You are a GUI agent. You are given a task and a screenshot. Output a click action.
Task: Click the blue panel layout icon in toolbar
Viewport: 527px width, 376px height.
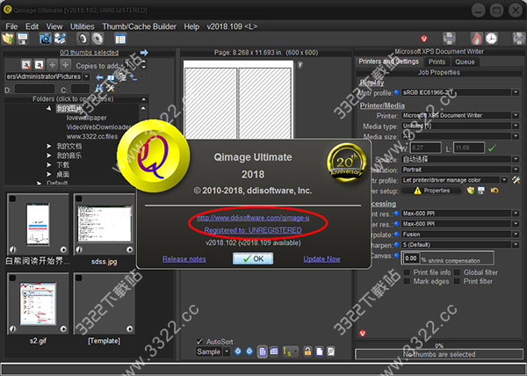(120, 39)
